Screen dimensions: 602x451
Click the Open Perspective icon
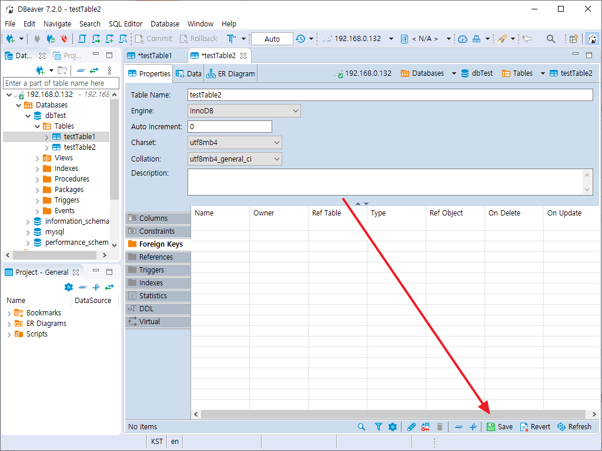pos(574,39)
